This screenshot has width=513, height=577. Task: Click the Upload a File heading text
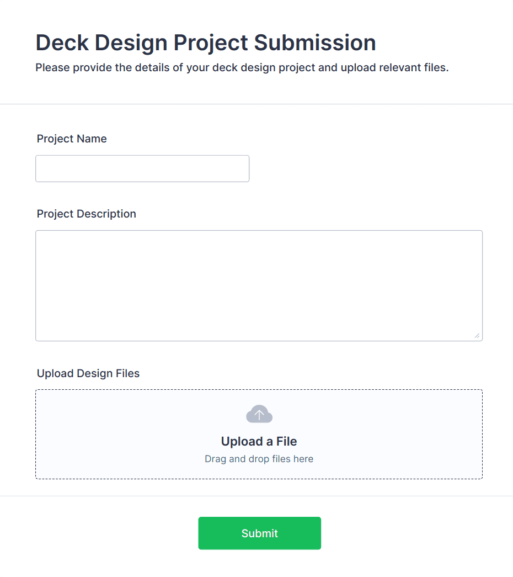[x=259, y=441]
